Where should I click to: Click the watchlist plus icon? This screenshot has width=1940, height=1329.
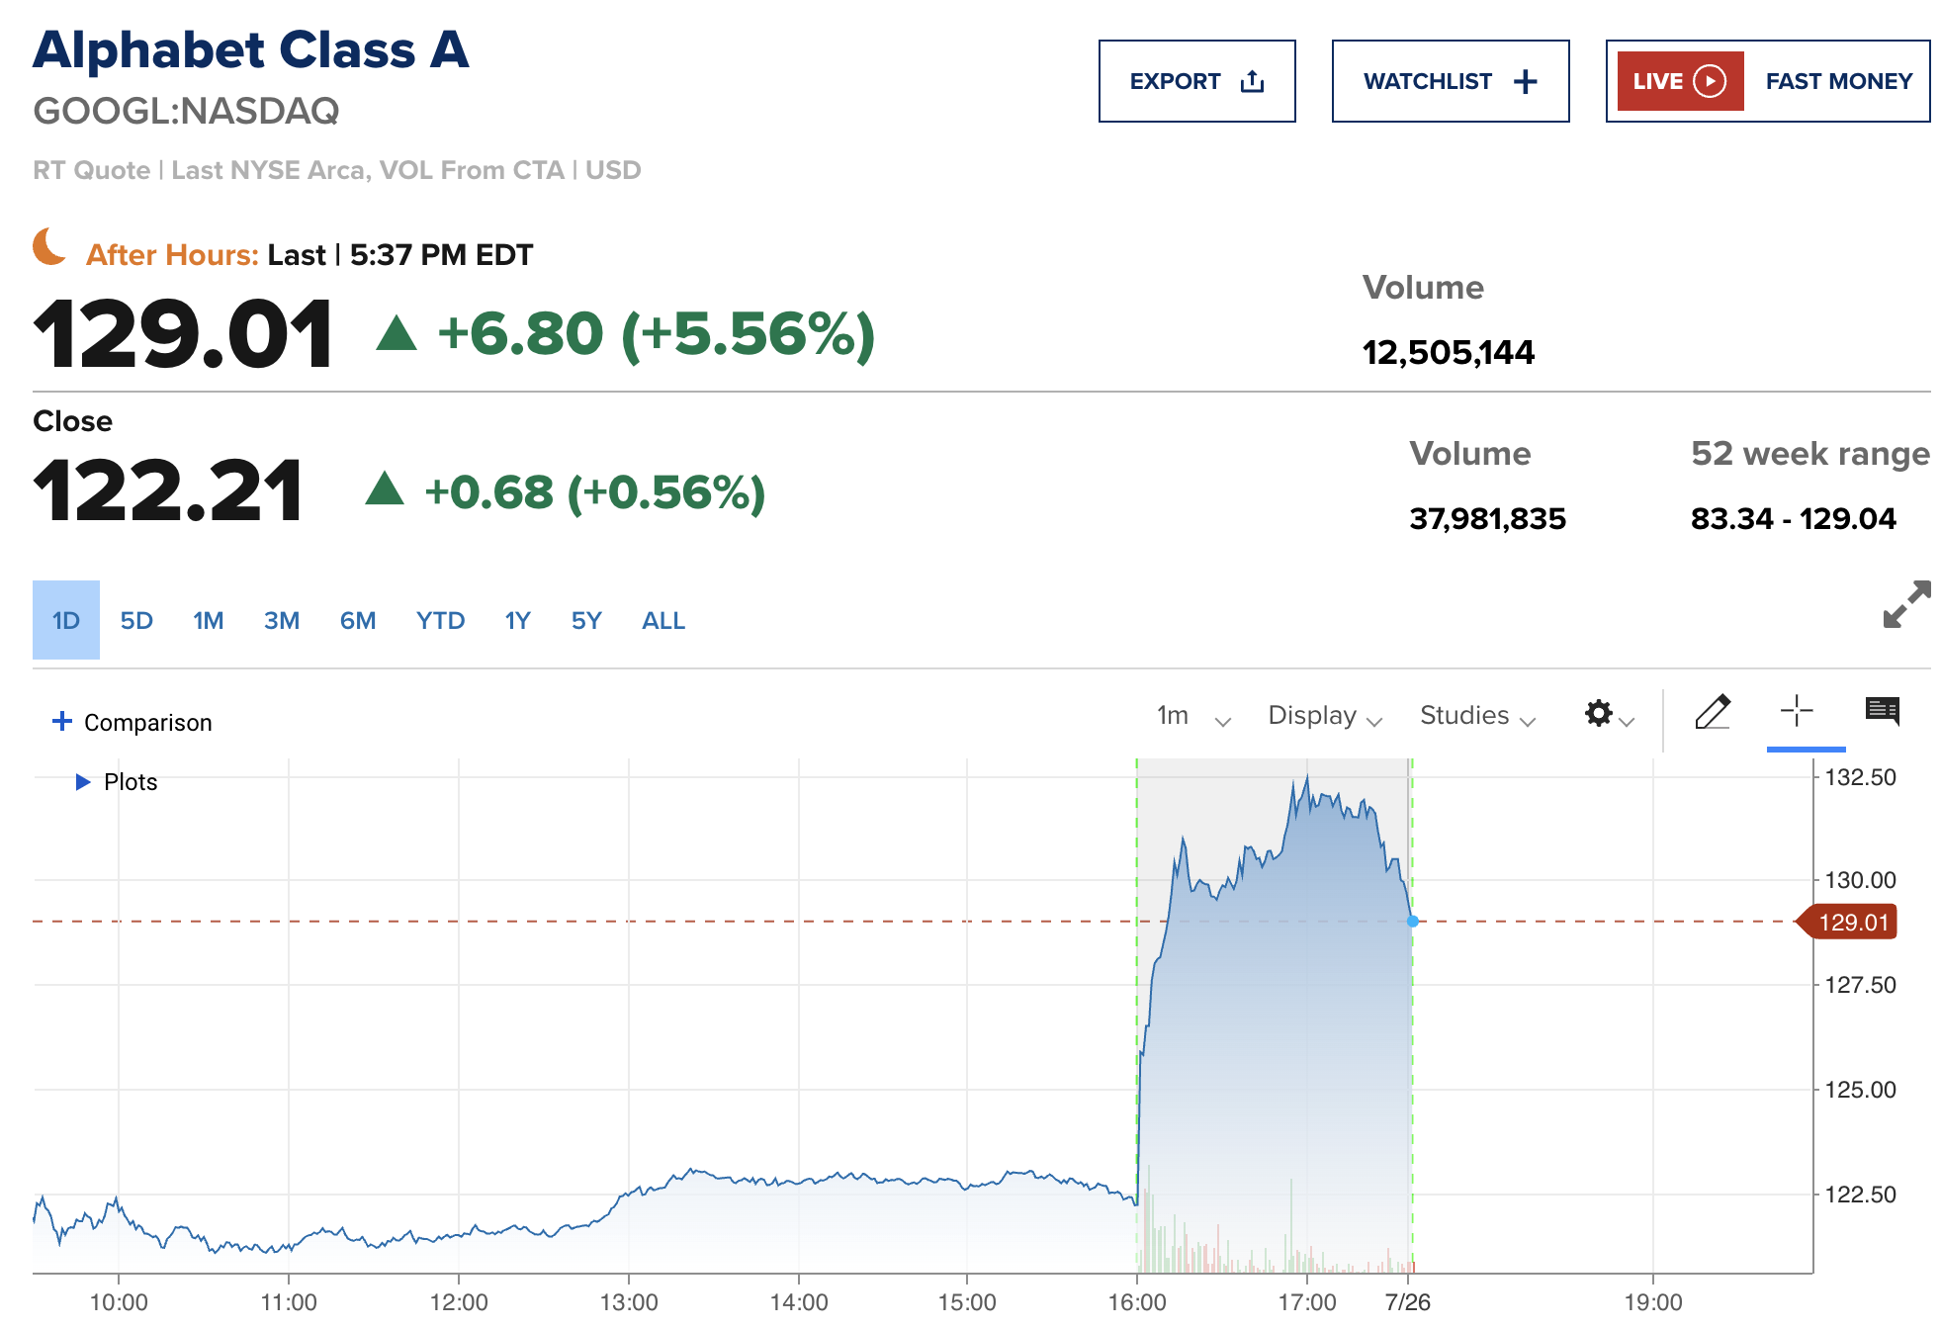tap(1525, 81)
